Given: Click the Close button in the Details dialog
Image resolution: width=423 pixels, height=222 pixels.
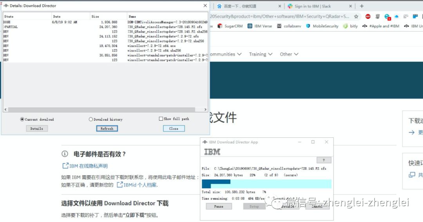Looking at the screenshot, I should [x=174, y=129].
